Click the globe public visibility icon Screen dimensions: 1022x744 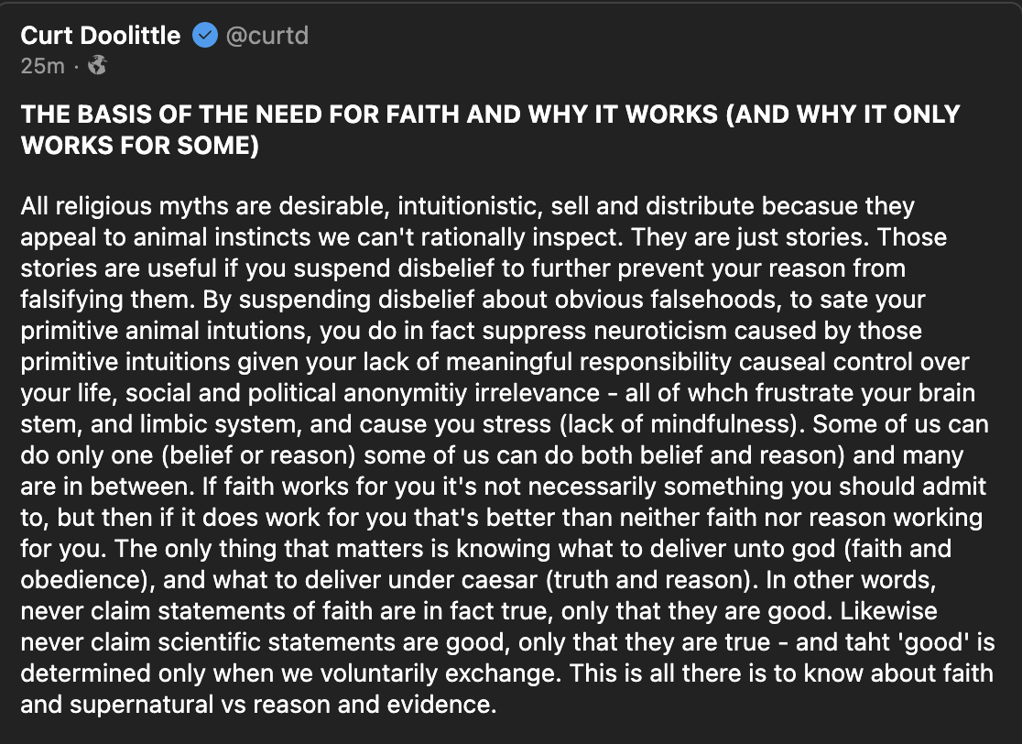98,65
